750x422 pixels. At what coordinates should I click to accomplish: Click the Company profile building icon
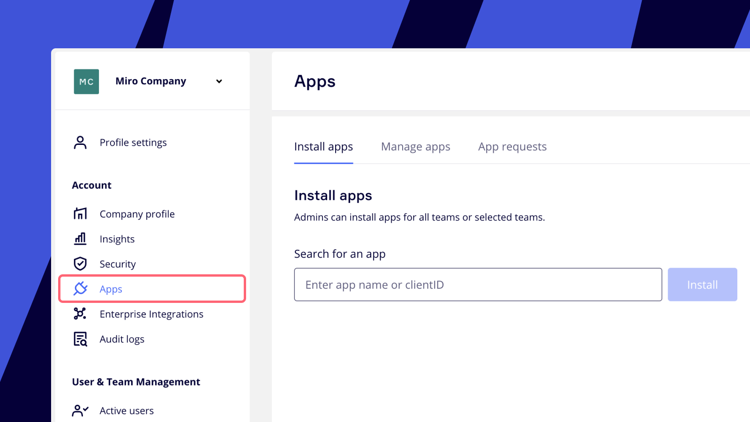80,214
